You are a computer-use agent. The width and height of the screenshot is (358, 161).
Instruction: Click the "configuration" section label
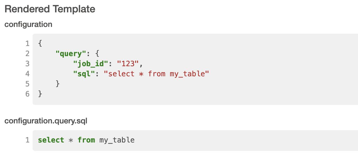point(28,24)
